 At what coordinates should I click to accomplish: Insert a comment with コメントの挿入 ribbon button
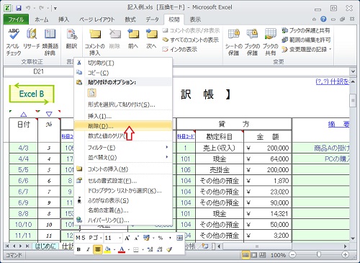95,42
